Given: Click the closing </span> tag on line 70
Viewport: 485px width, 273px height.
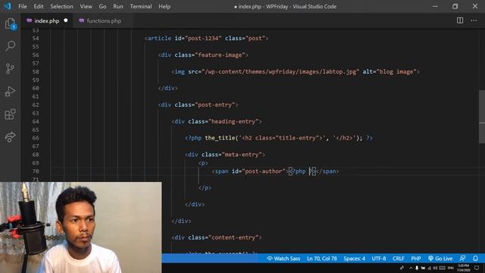Looking at the screenshot, I should point(327,171).
